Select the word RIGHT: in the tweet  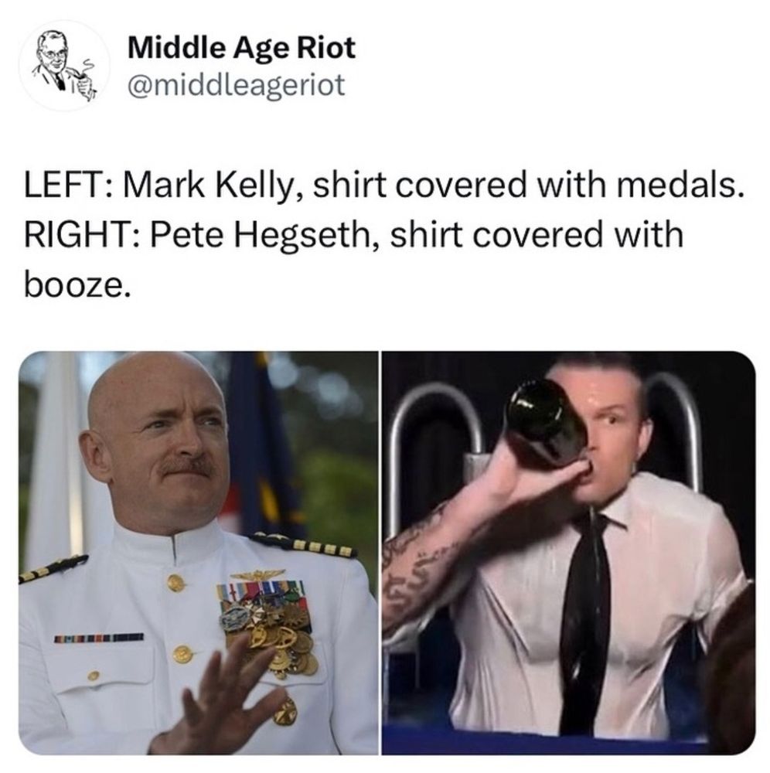83,234
